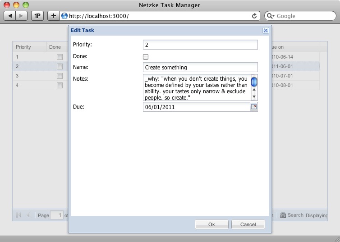This screenshot has width=340, height=242.
Task: Click the Ok button
Action: 211,224
